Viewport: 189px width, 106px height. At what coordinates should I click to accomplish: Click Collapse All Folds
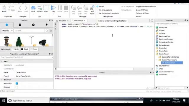(142, 13)
